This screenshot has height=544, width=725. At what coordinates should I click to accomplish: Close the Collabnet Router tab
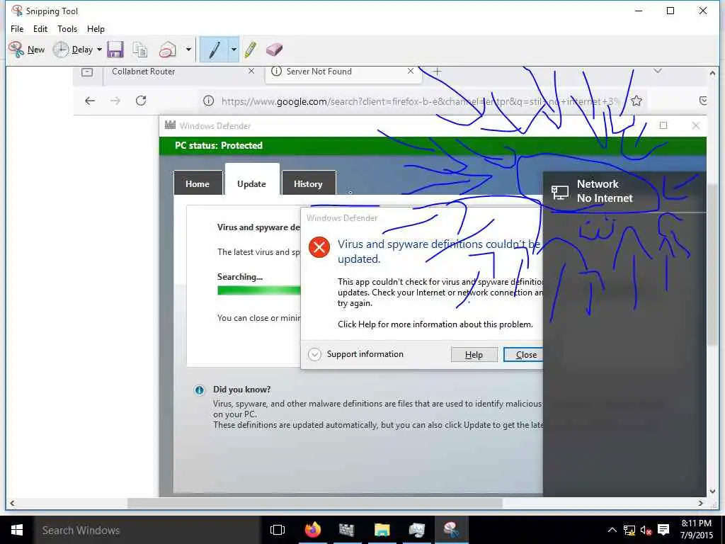point(251,72)
